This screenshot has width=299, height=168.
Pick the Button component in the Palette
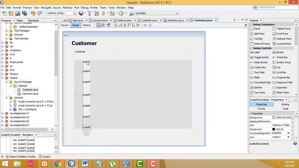pos(278,52)
